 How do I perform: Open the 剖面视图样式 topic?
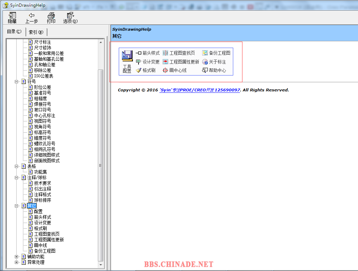point(47,161)
